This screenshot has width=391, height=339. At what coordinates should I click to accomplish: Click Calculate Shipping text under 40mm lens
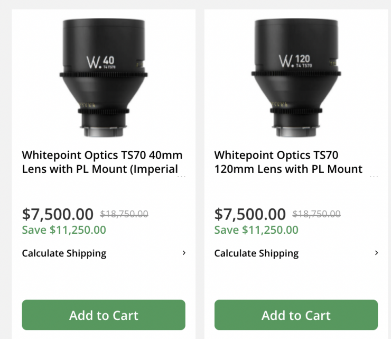(64, 253)
